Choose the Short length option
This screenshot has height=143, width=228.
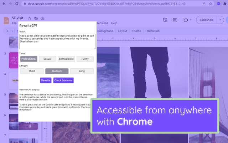coord(32,71)
